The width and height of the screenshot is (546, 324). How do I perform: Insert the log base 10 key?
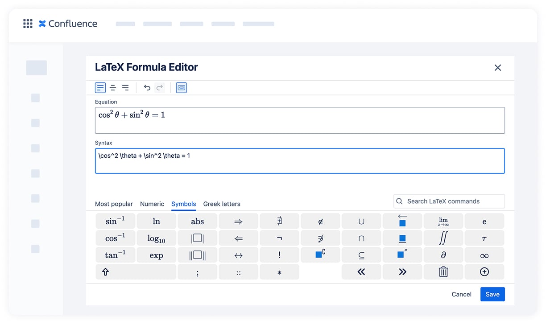coord(156,238)
